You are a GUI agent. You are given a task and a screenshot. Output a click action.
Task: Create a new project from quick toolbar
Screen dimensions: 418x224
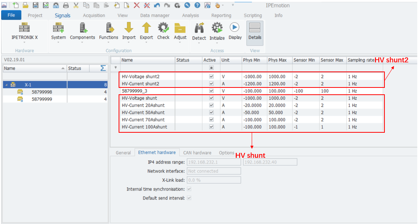pyautogui.click(x=16, y=5)
